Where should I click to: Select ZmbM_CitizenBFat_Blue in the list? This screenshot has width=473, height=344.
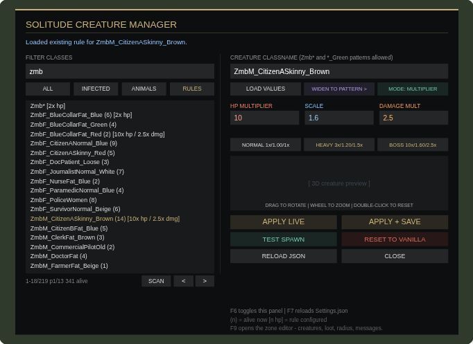pyautogui.click(x=120, y=228)
